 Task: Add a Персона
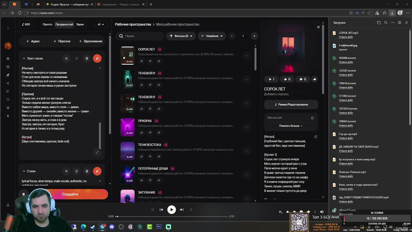click(62, 41)
